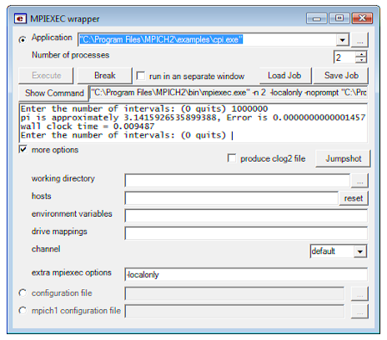
Task: Browse for application with the ellipsis button
Action: click(x=359, y=40)
